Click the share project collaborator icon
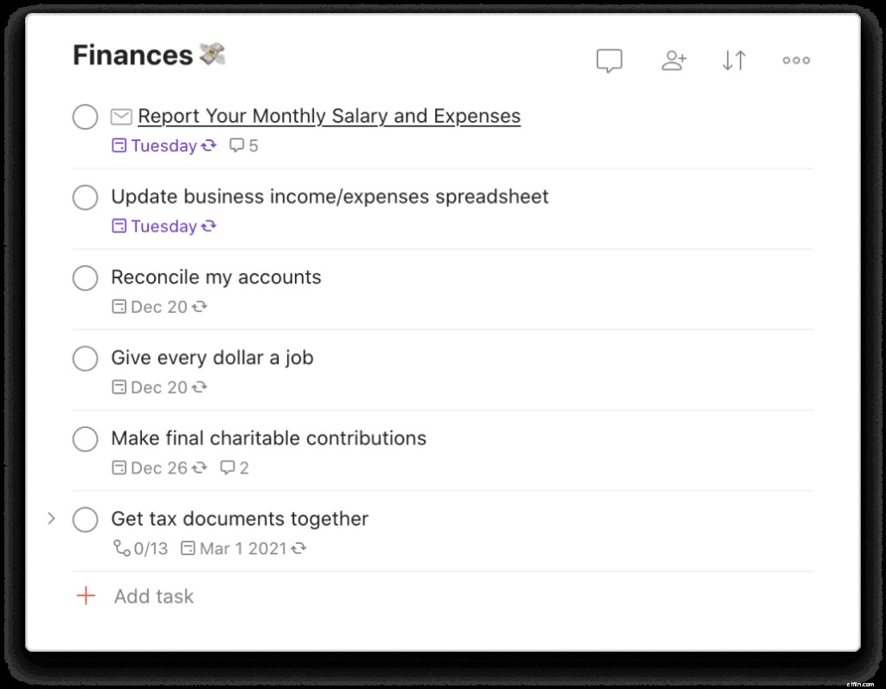 pyautogui.click(x=673, y=61)
